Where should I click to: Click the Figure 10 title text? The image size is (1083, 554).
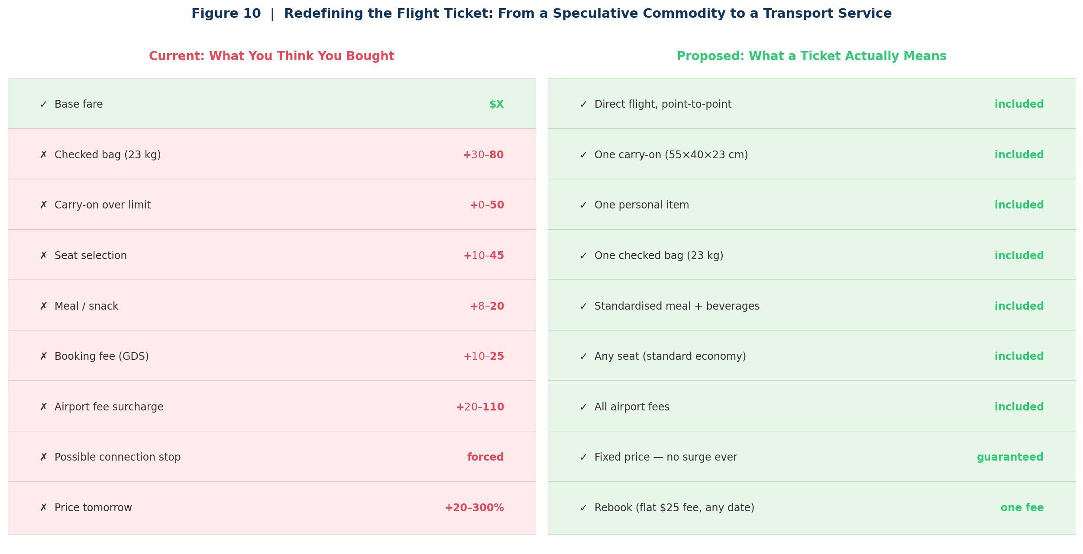[541, 14]
